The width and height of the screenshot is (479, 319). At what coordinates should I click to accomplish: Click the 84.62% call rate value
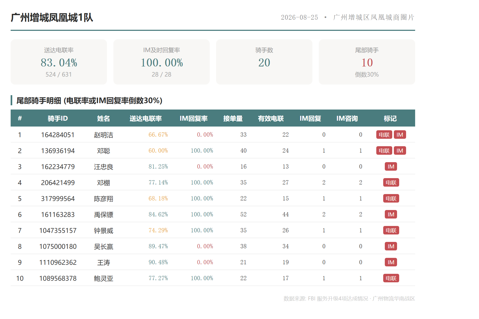click(158, 214)
